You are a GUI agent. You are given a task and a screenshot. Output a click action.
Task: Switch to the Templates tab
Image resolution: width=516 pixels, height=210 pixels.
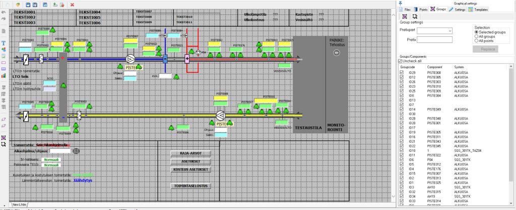coord(478,10)
